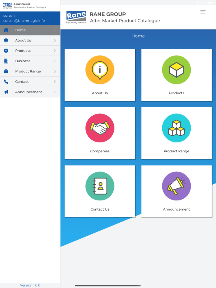
Task: Tap the home indicator bar at the bottom
Action: 108,286
